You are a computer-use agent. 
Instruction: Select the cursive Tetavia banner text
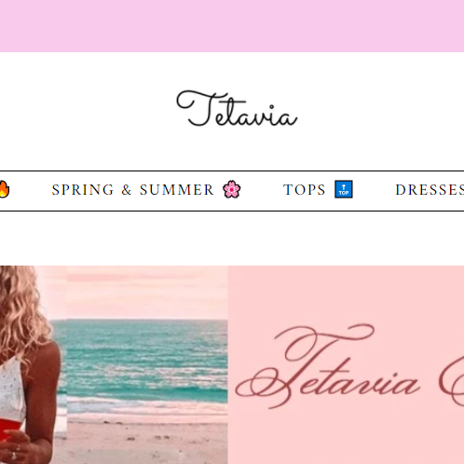click(328, 366)
